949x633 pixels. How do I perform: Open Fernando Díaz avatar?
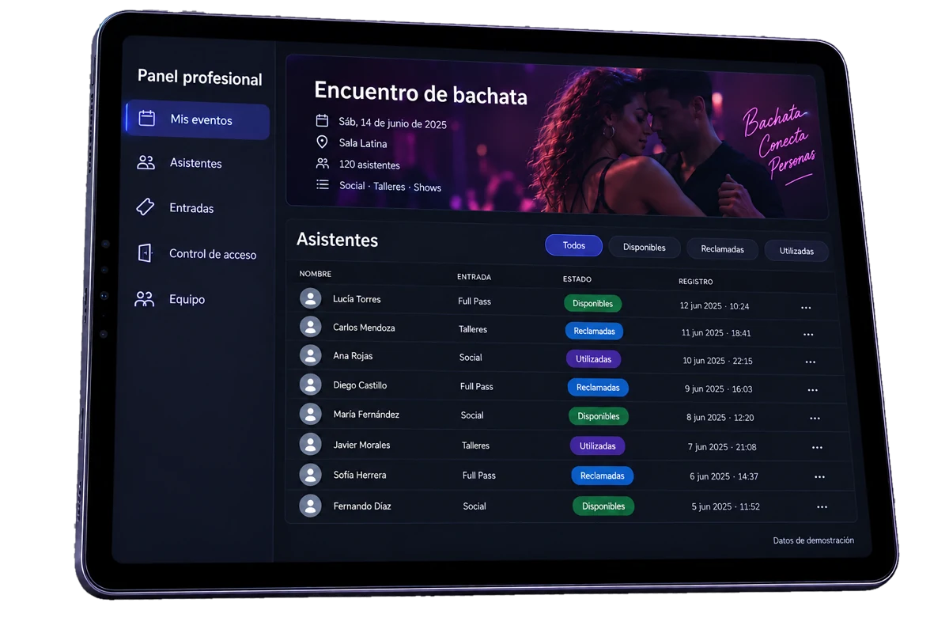point(310,506)
